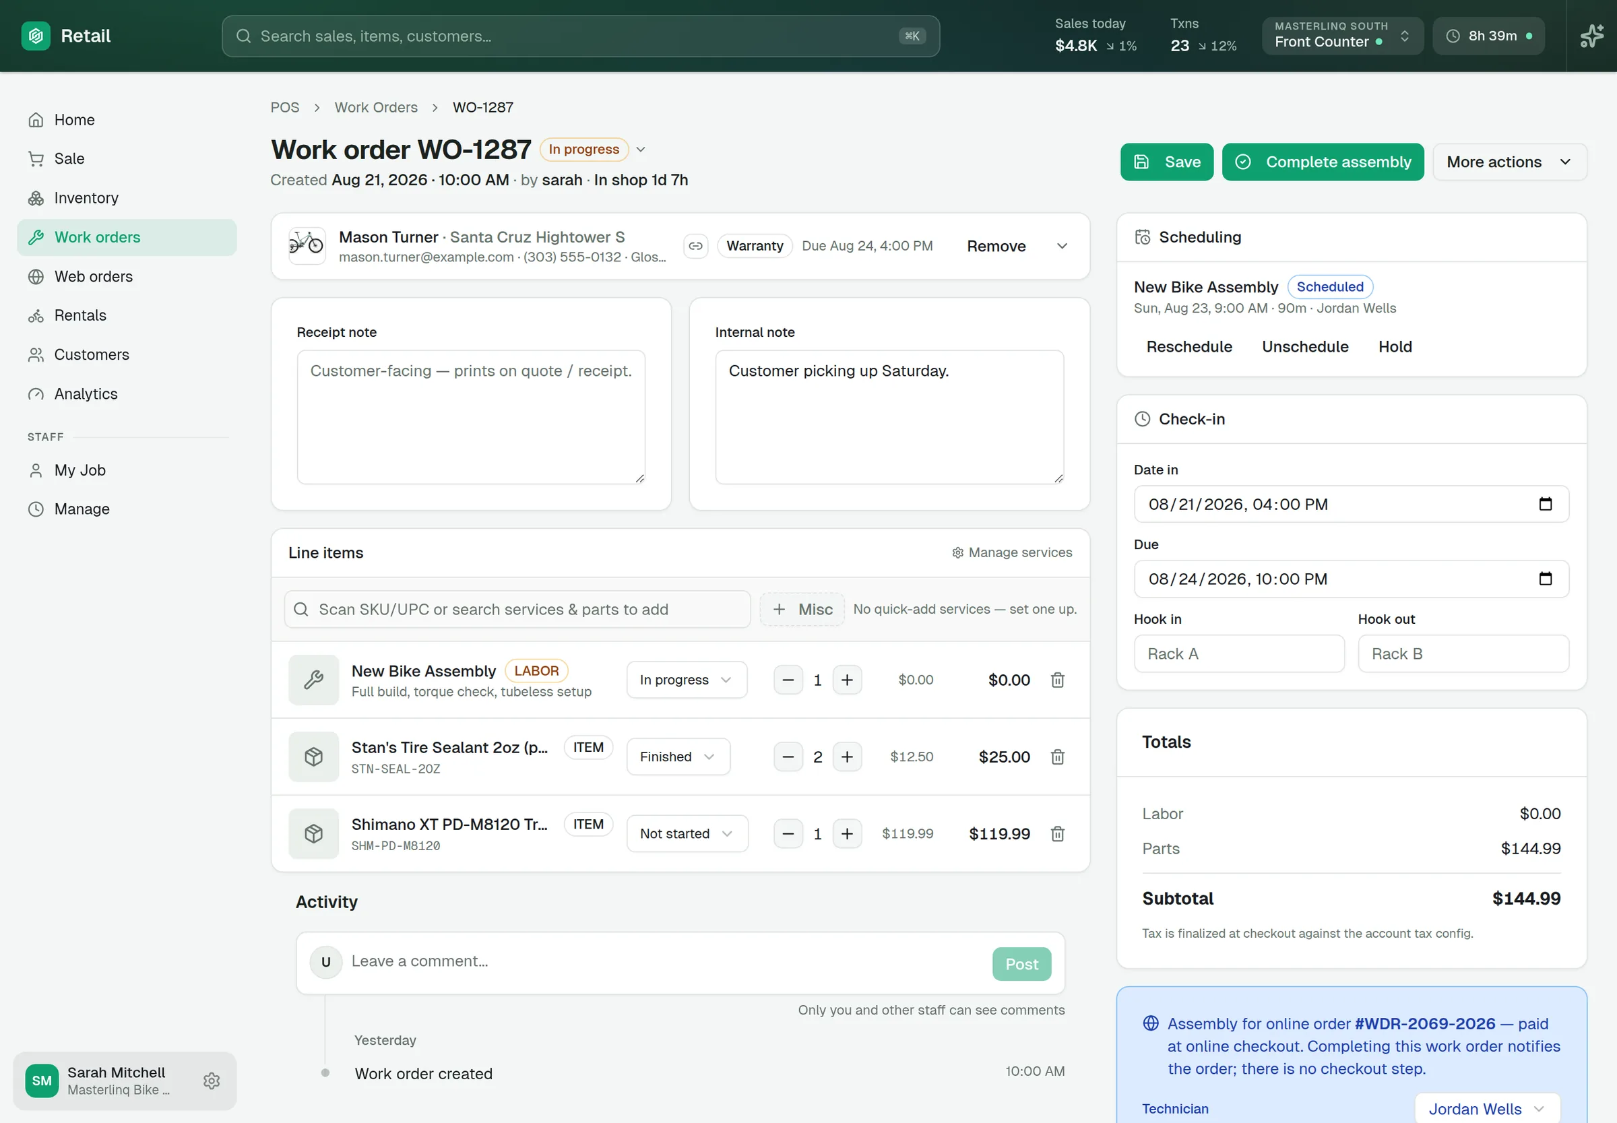Click the box icon of Shimano XT pedals

[x=314, y=834]
